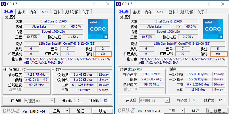The width and height of the screenshot is (229, 114).
Task: Open 測試分數 tab in right window
Action: coord(187,12)
